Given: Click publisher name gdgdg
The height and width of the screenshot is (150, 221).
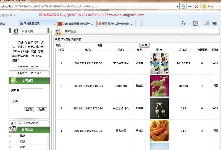Looking at the screenshot, I should pyautogui.click(x=183, y=86).
